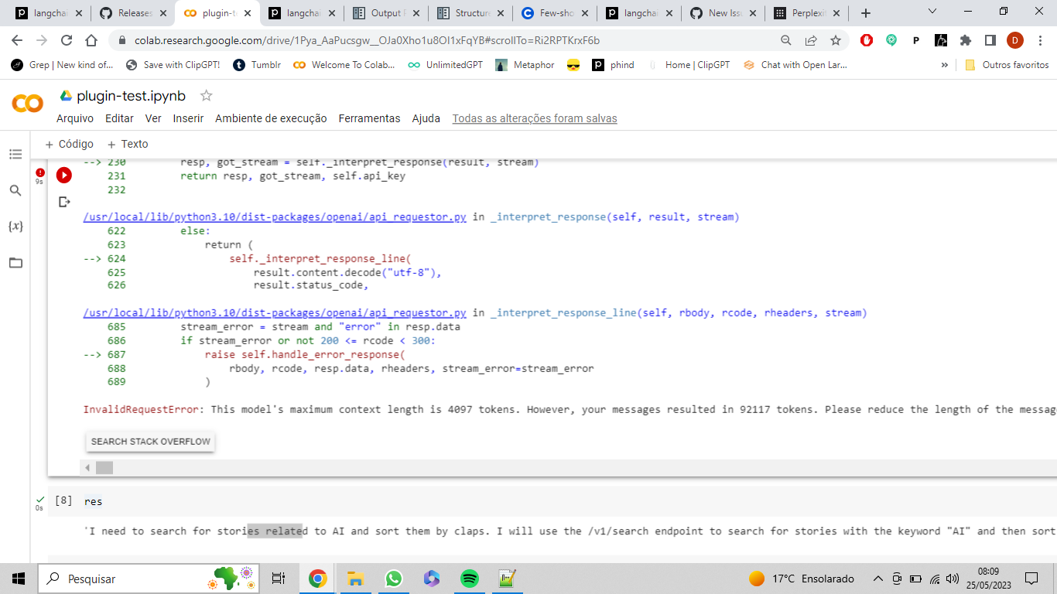The height and width of the screenshot is (594, 1057).
Task: Open the table of contents sidebar panel
Action: point(15,154)
